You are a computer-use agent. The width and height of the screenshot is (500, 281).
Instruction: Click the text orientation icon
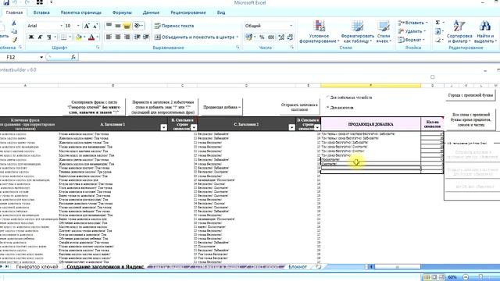tap(137, 26)
